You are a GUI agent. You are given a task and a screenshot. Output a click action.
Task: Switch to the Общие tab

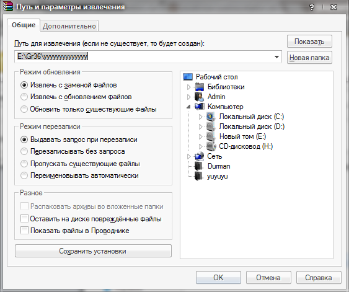(x=24, y=25)
